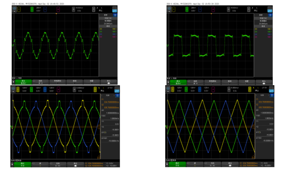Click X1 cursor readout value in triangle-wave sidebar
This screenshot has height=171, width=283.
[x=266, y=102]
